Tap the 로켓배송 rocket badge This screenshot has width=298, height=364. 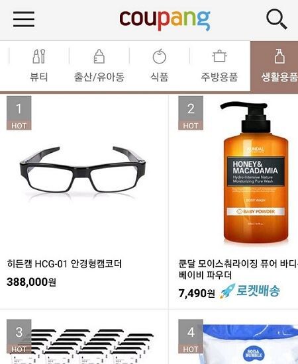pyautogui.click(x=250, y=291)
